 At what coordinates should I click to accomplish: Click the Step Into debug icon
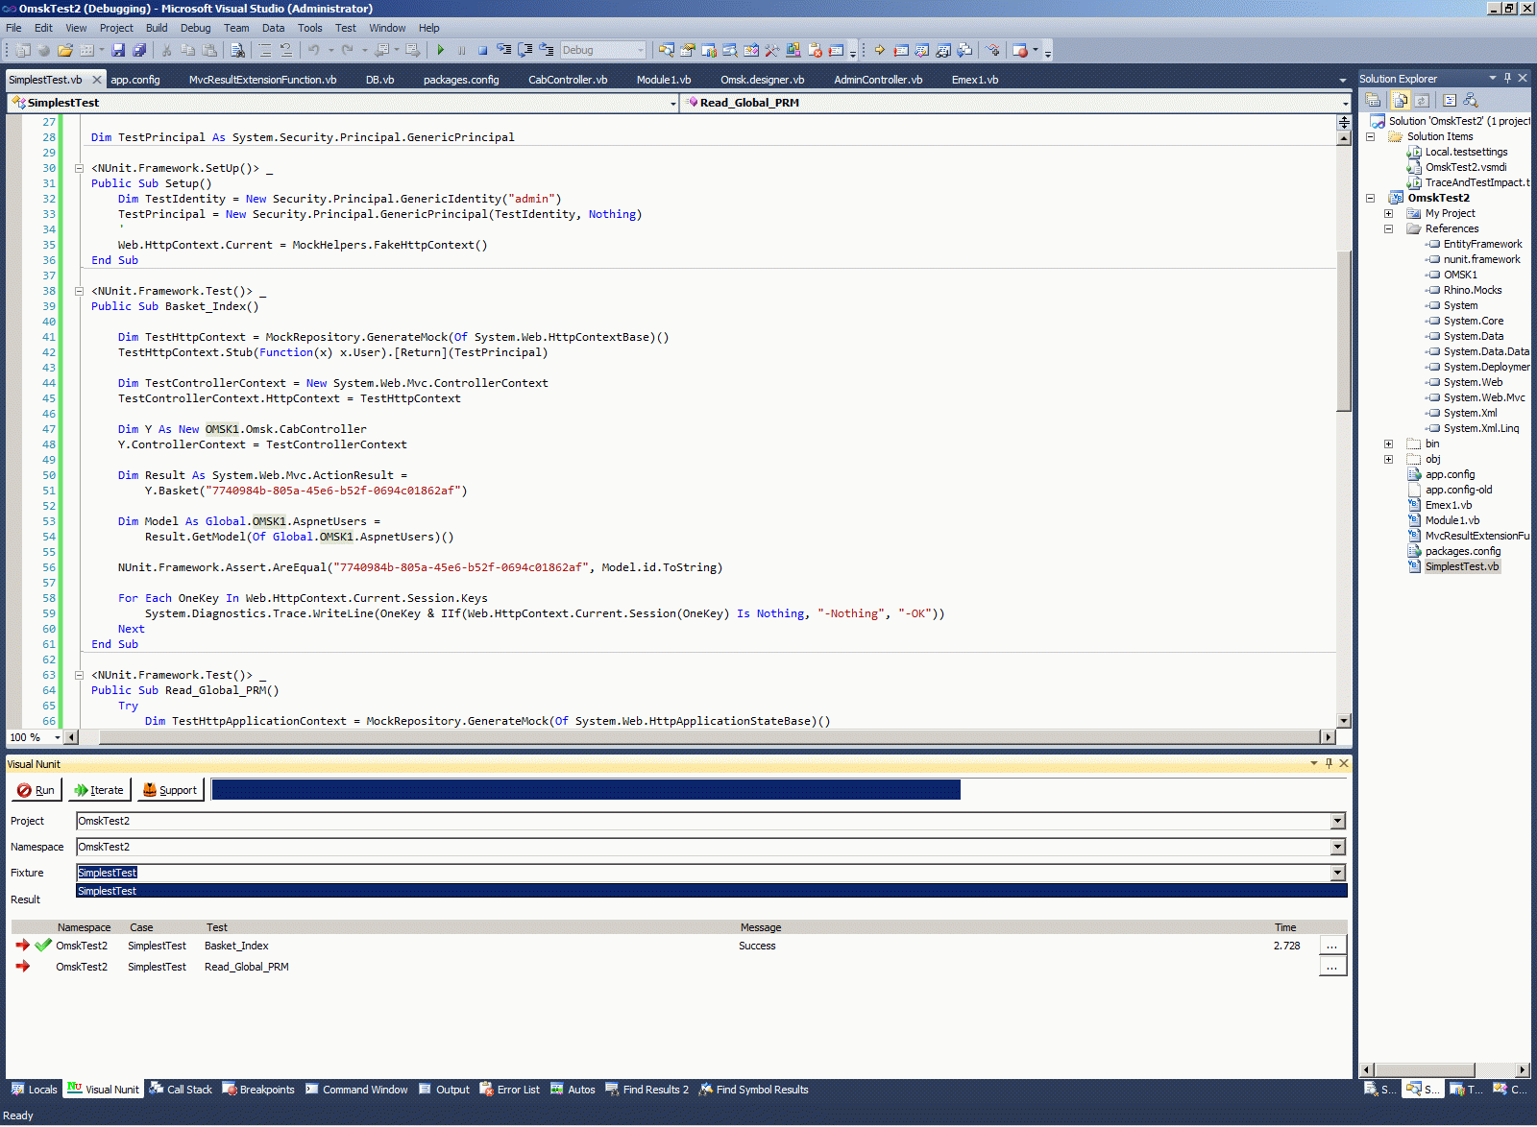pyautogui.click(x=503, y=50)
